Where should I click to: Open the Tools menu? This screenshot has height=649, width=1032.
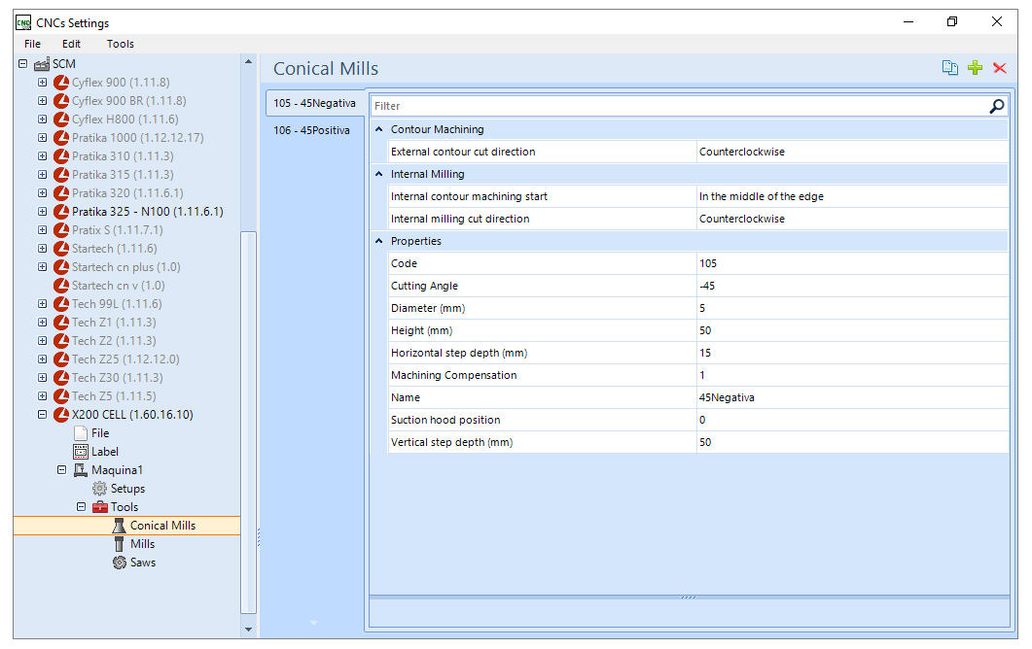coord(121,44)
